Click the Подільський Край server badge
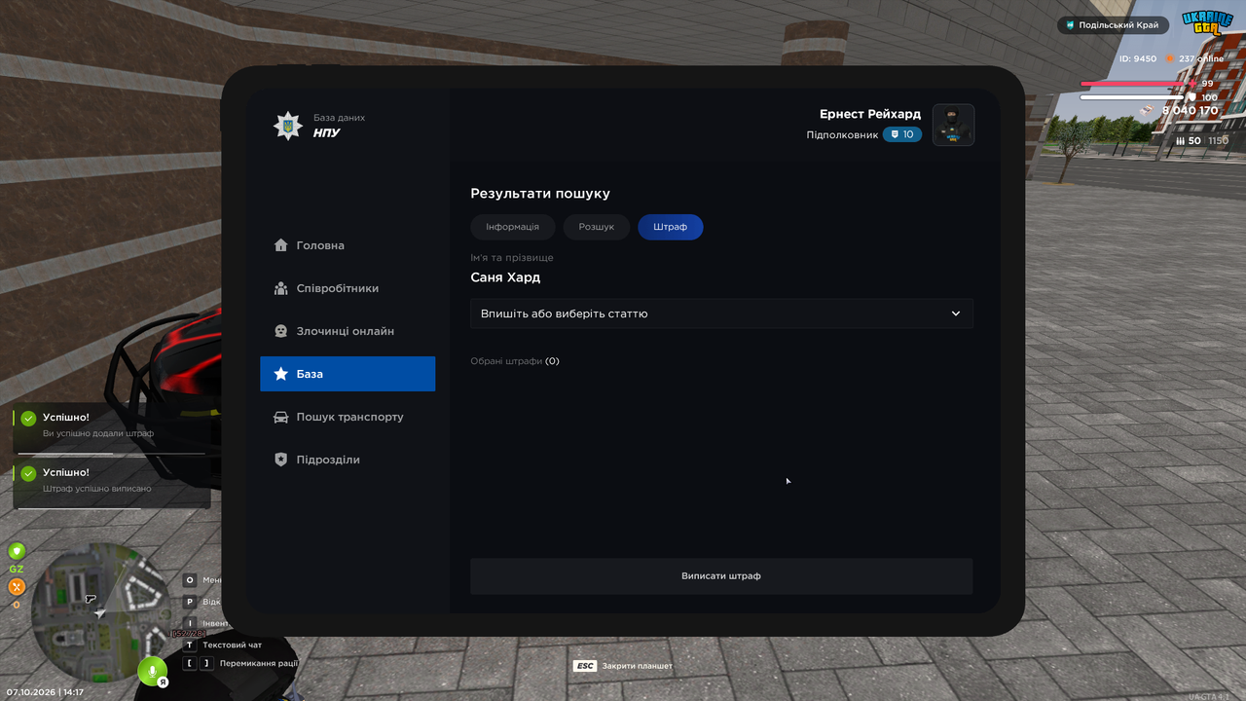The height and width of the screenshot is (701, 1246). click(1113, 25)
